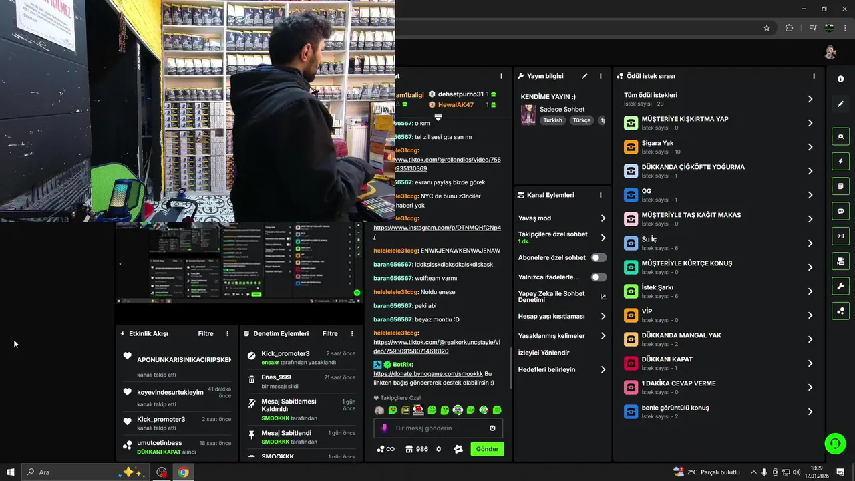
Task: Click the shop icon showing 986
Action: [x=417, y=449]
